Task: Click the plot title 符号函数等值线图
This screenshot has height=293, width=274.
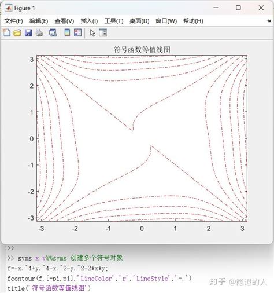Action: 142,50
